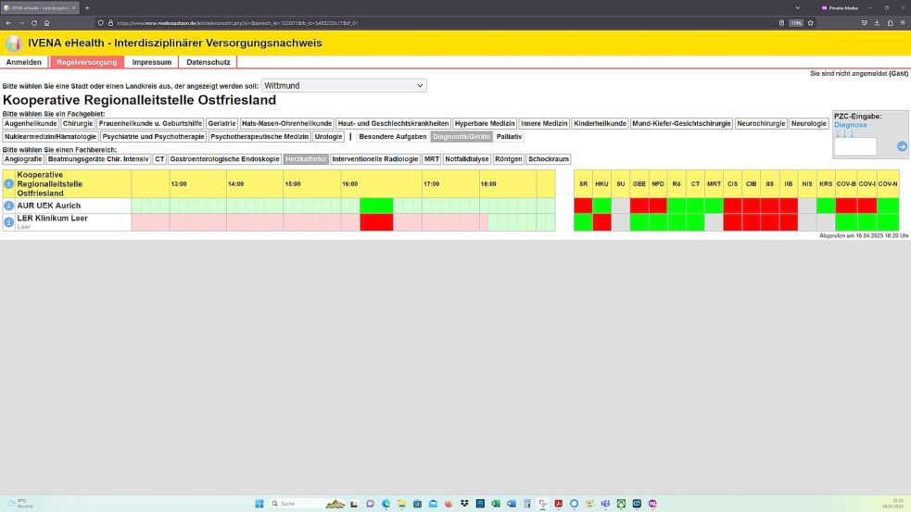
Task: Open Dropbox from taskbar
Action: pos(464,504)
